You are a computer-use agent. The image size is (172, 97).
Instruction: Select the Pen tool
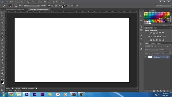click(x=2, y=60)
